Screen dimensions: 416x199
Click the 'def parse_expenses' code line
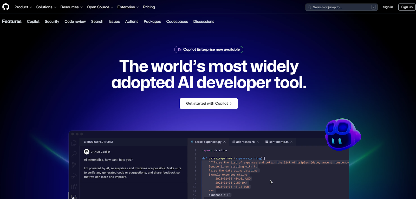tap(233, 158)
